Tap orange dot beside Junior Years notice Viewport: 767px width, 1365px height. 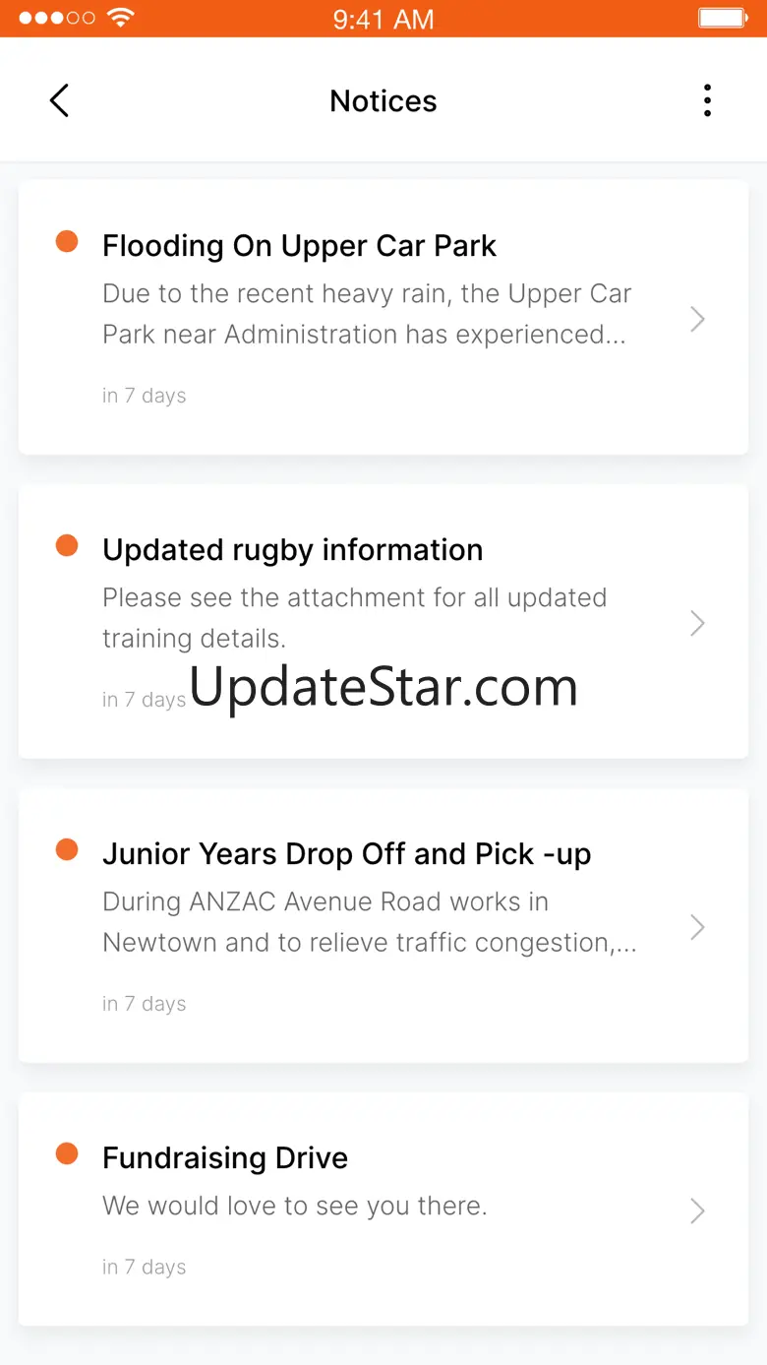(67, 849)
